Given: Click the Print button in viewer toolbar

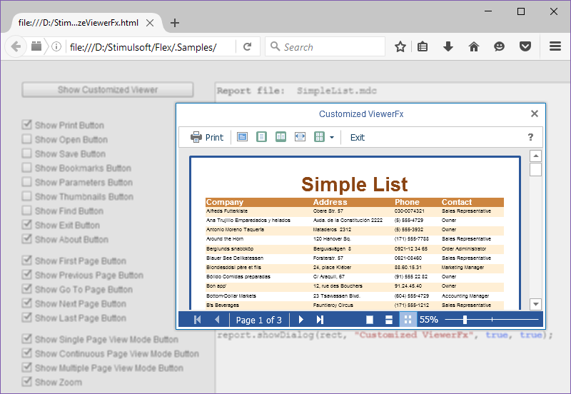Looking at the screenshot, I should click(x=207, y=137).
